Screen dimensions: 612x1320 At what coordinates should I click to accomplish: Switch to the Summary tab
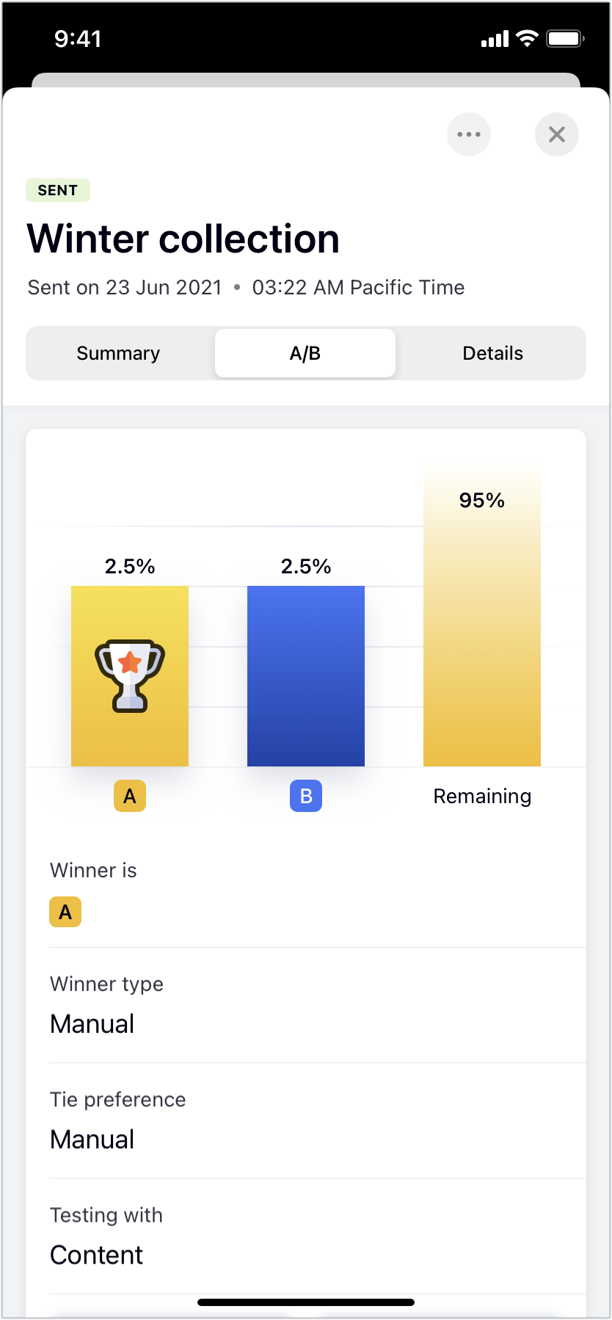pos(118,353)
